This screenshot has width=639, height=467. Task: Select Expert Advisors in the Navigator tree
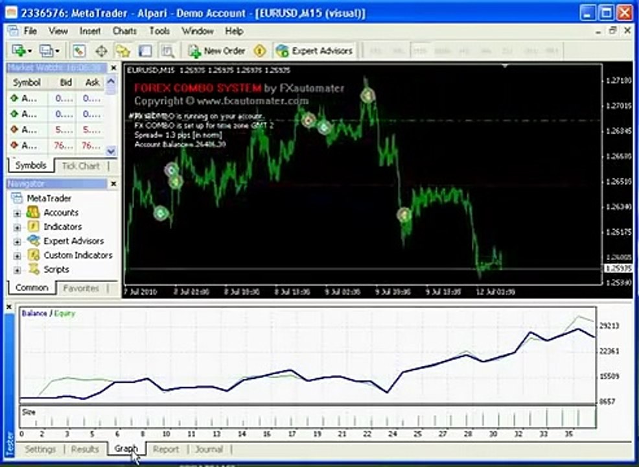point(73,241)
